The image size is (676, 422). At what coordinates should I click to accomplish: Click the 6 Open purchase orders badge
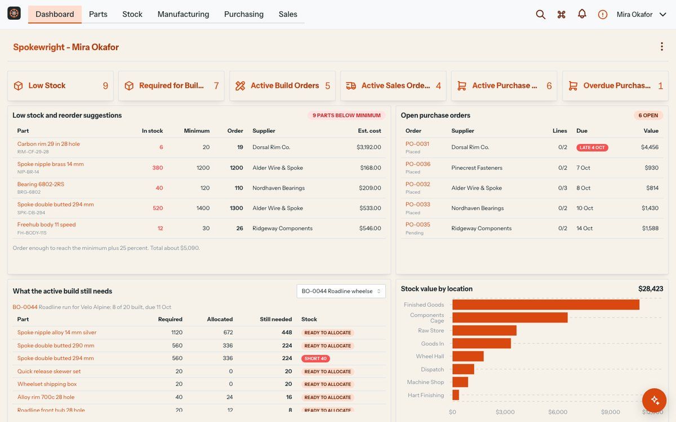(648, 115)
